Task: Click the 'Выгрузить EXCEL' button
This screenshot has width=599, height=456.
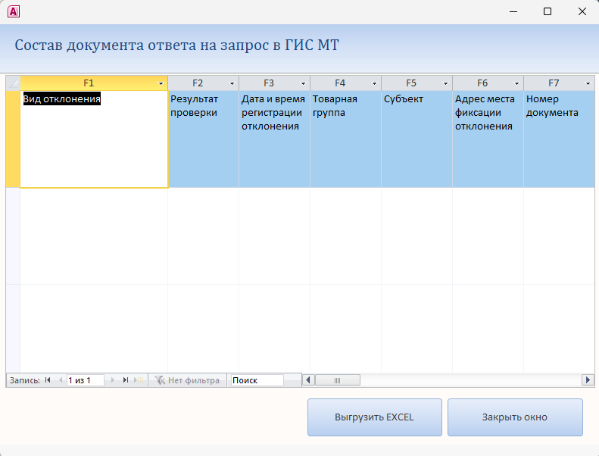Action: (x=374, y=417)
